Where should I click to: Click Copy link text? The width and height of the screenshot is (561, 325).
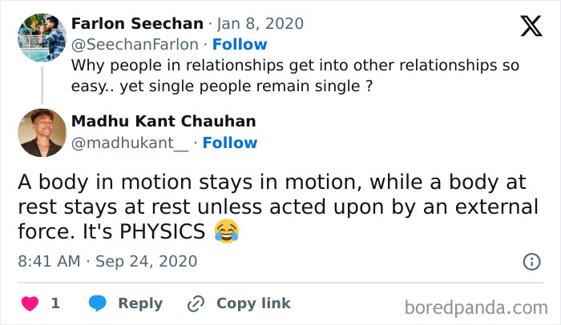[x=253, y=303]
